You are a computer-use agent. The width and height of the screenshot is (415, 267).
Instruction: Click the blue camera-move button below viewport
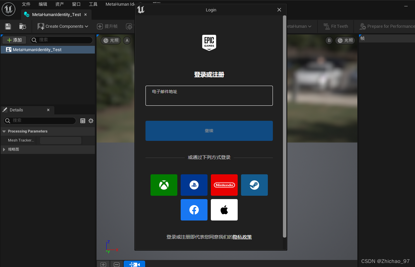[134, 264]
